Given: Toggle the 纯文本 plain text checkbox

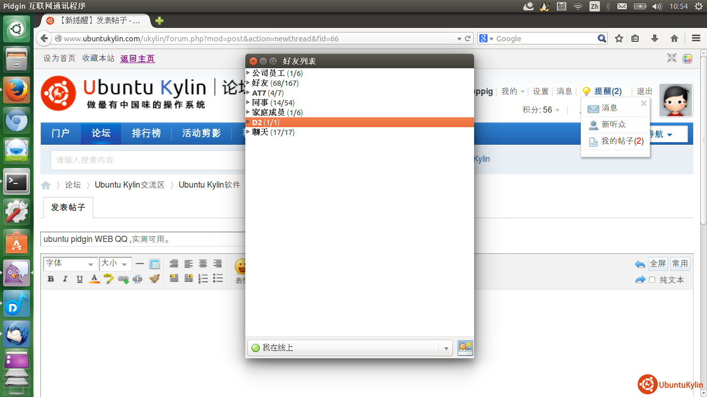Looking at the screenshot, I should tap(652, 280).
